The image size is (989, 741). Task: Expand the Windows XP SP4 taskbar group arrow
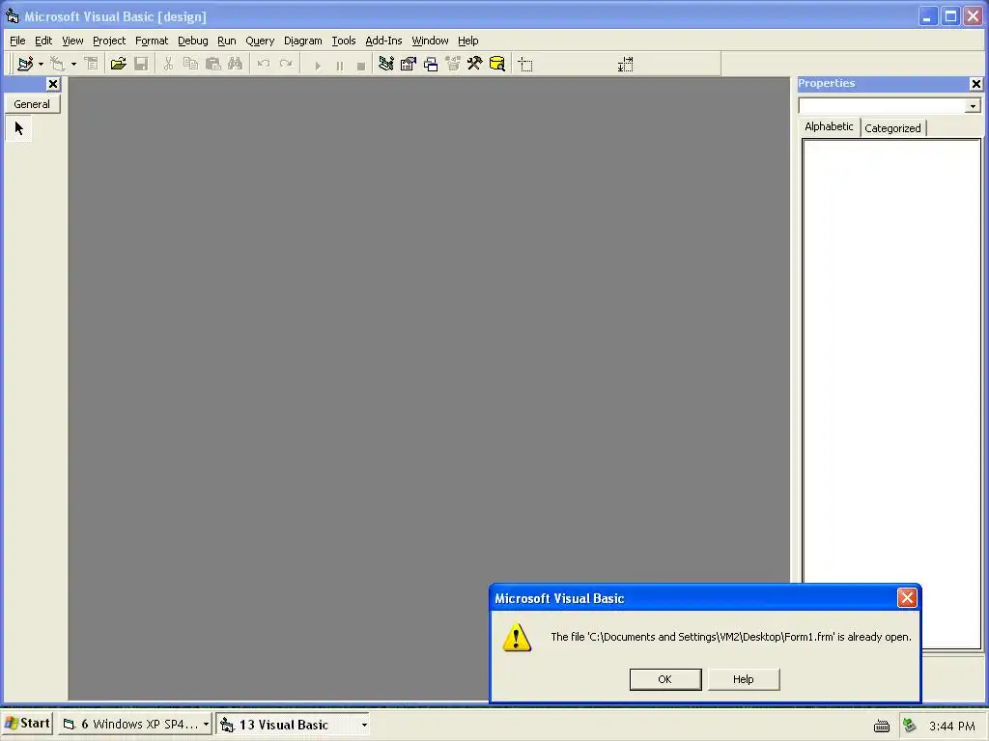coord(206,725)
